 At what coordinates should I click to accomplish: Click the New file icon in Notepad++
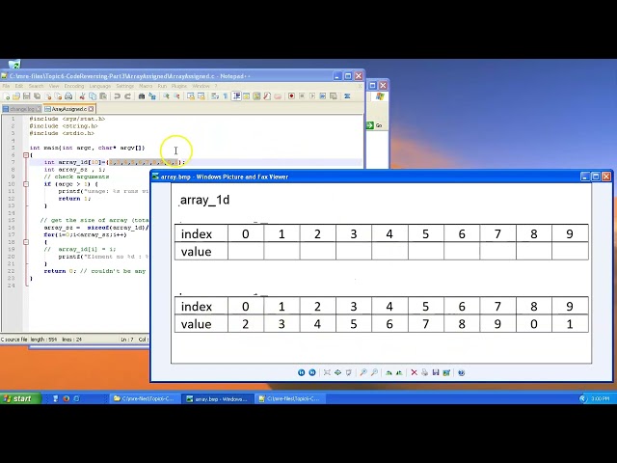[x=7, y=96]
